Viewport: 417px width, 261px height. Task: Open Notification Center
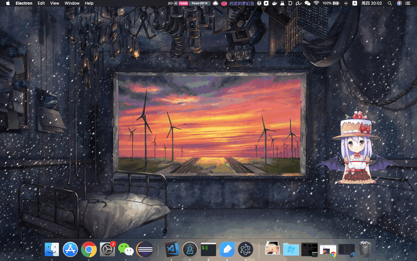coord(408,3)
